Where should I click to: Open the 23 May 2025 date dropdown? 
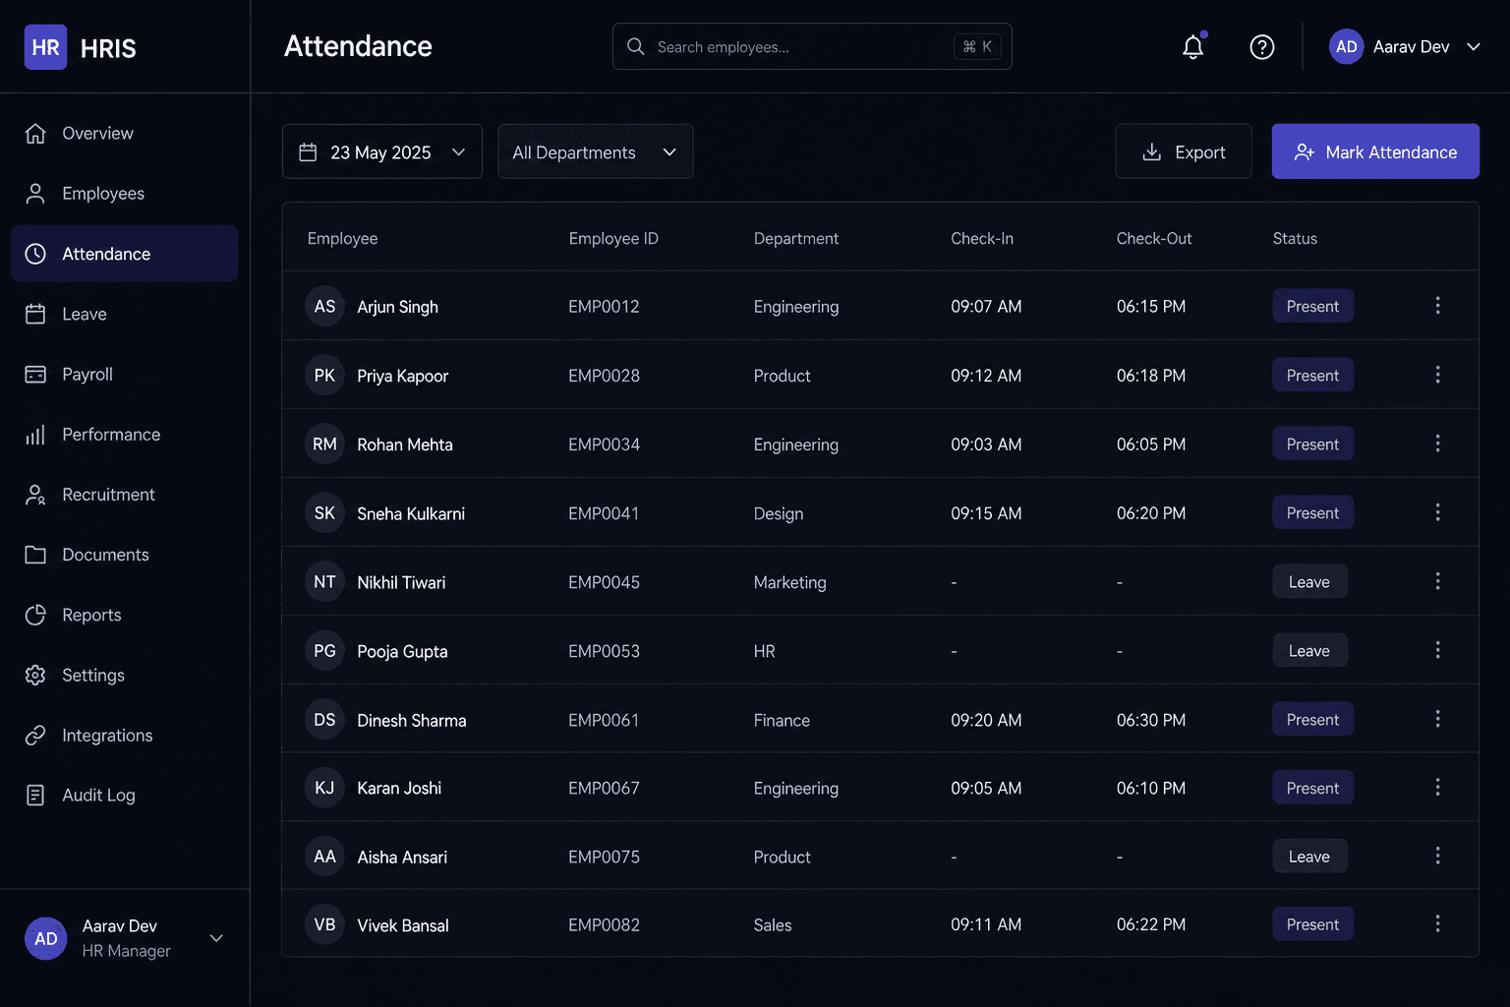pyautogui.click(x=381, y=151)
